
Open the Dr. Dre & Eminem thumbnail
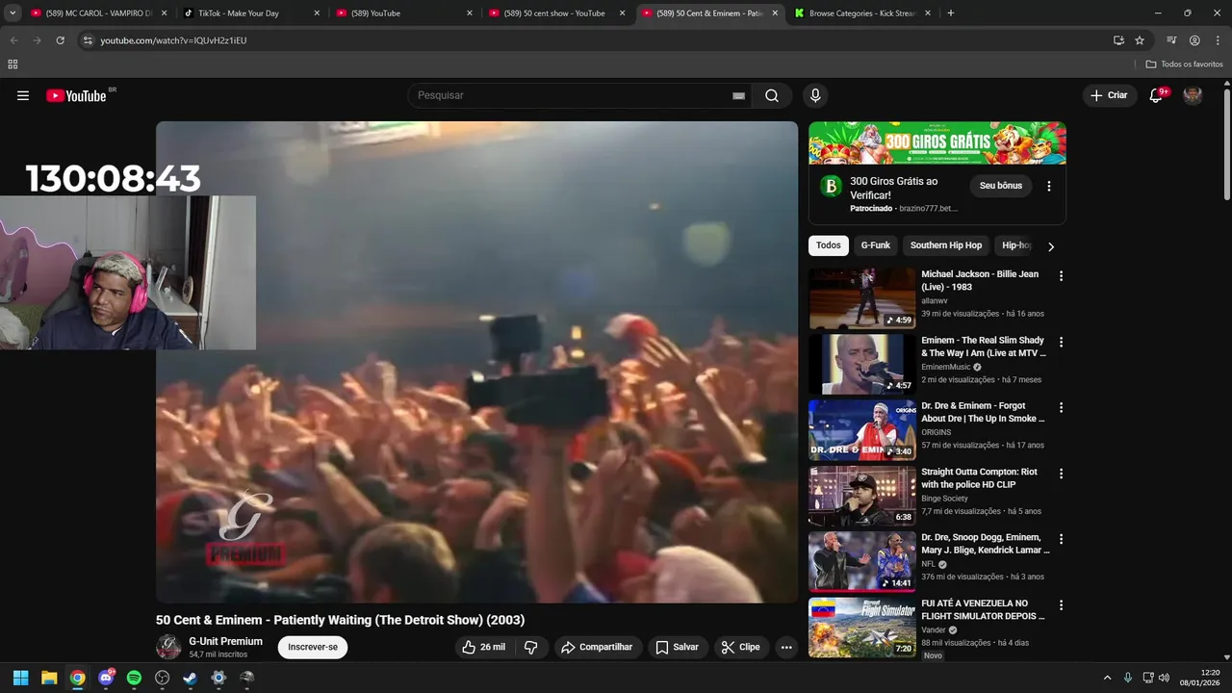tap(862, 430)
